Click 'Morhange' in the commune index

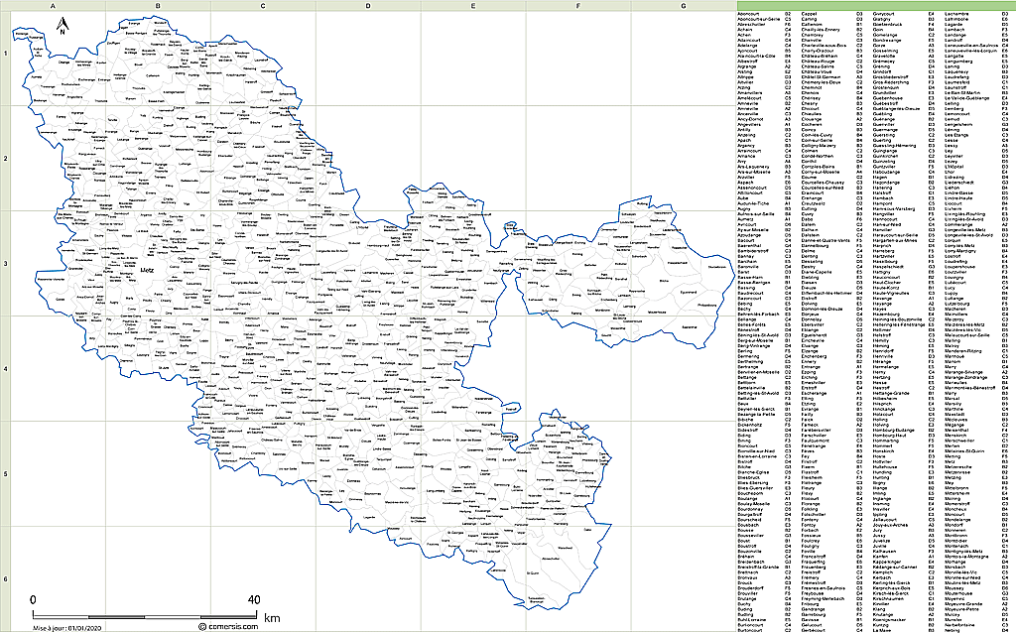[955, 562]
